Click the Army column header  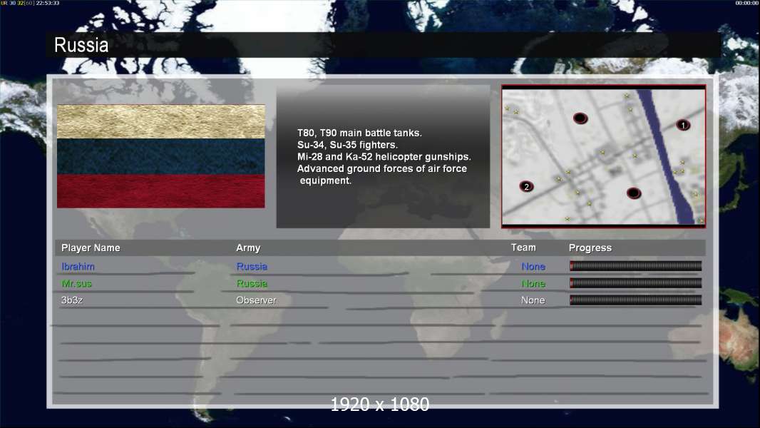click(248, 248)
